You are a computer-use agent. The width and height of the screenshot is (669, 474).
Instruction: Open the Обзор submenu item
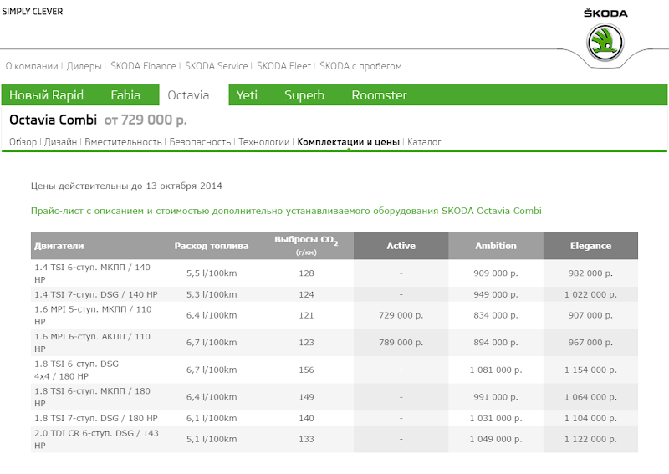[x=23, y=142]
